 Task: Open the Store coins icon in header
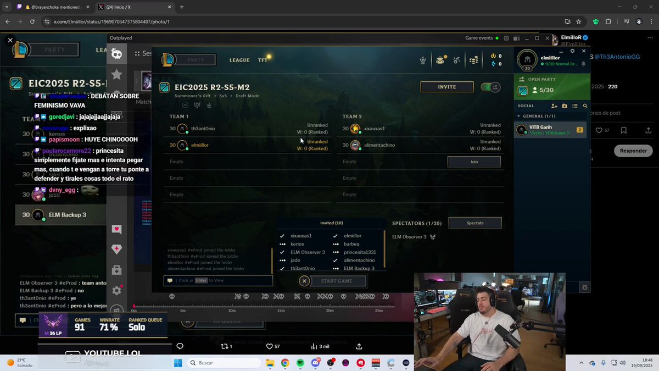[474, 60]
